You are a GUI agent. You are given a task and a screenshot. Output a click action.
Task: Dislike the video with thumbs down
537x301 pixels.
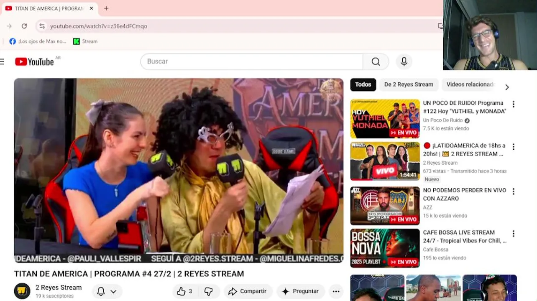point(208,291)
